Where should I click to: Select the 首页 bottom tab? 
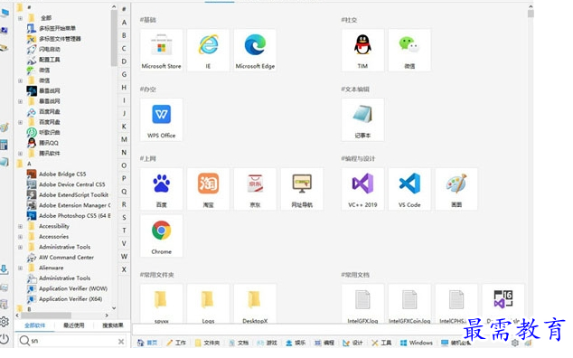coord(147,343)
